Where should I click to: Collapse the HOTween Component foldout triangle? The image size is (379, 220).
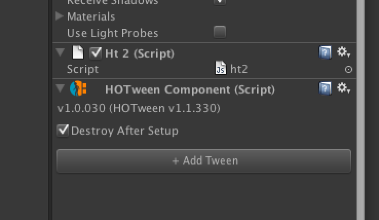(x=60, y=88)
